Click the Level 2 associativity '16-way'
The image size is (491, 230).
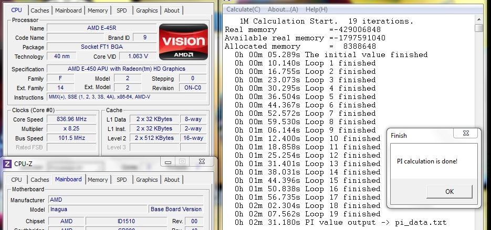coord(193,138)
